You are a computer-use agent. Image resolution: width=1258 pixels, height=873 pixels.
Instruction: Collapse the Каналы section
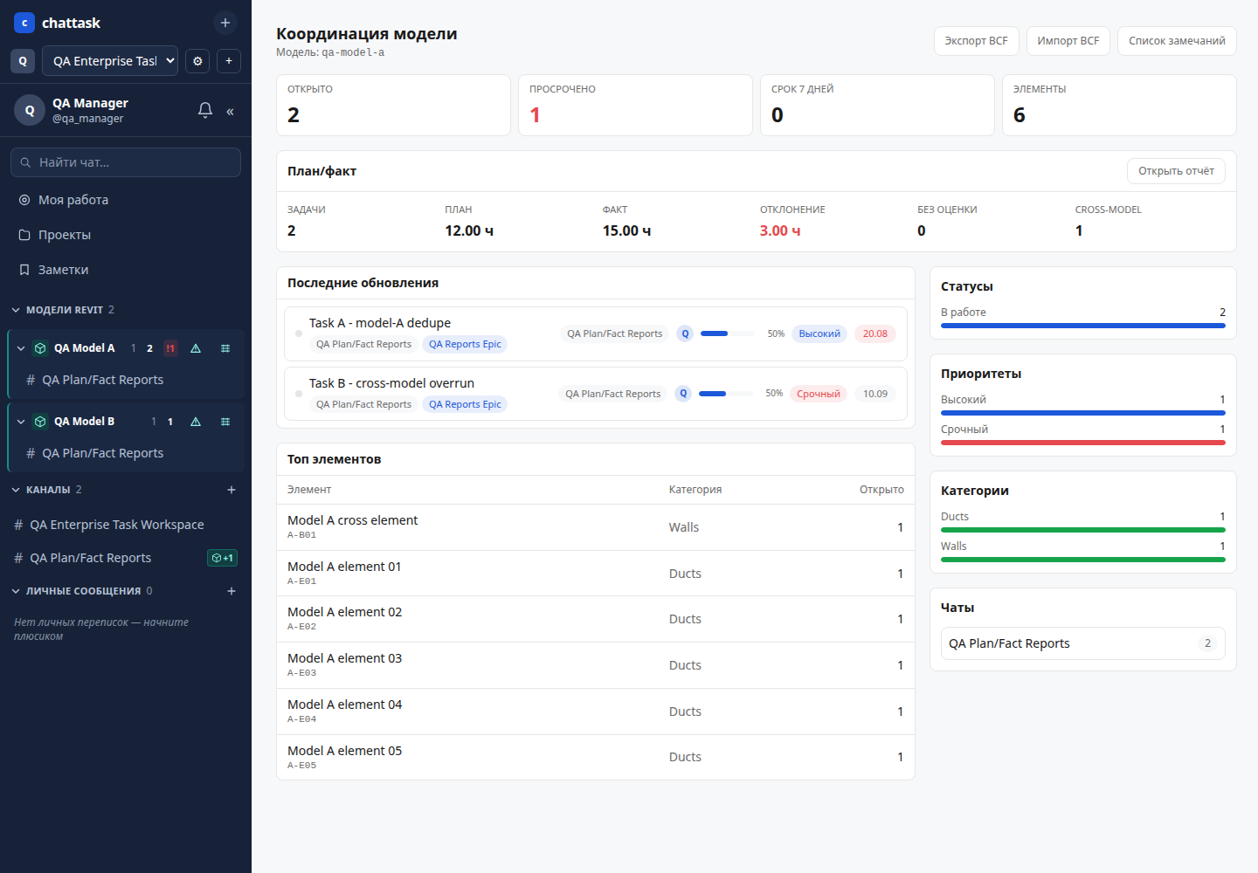pos(16,490)
